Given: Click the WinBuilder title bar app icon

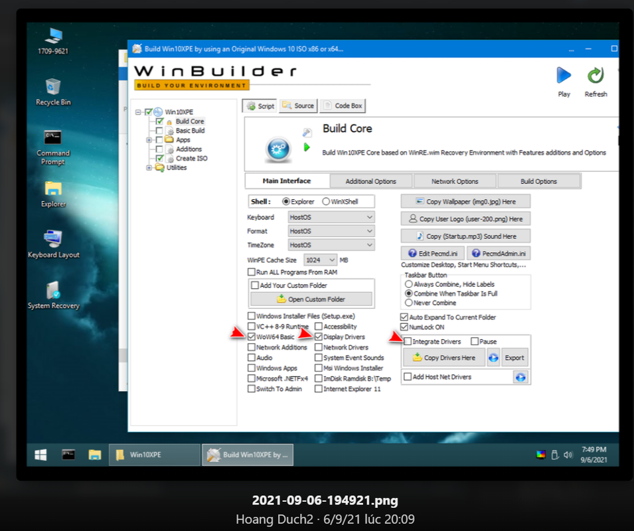Looking at the screenshot, I should click(x=137, y=49).
